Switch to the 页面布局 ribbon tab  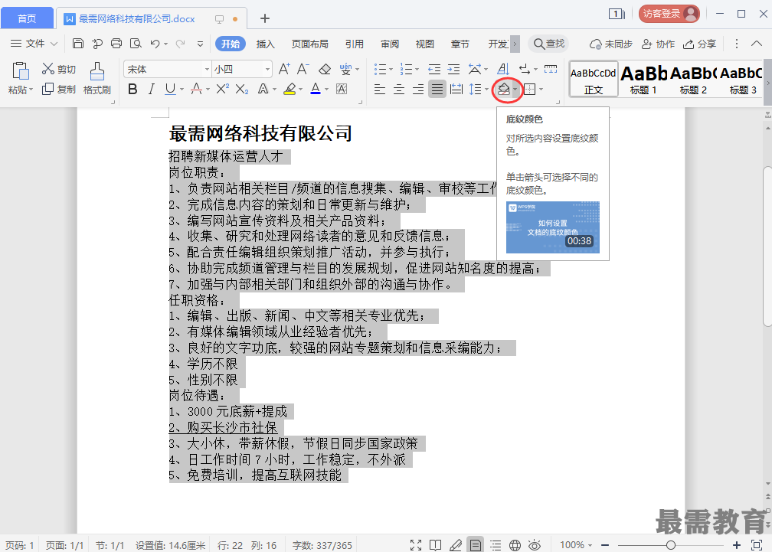click(x=309, y=44)
